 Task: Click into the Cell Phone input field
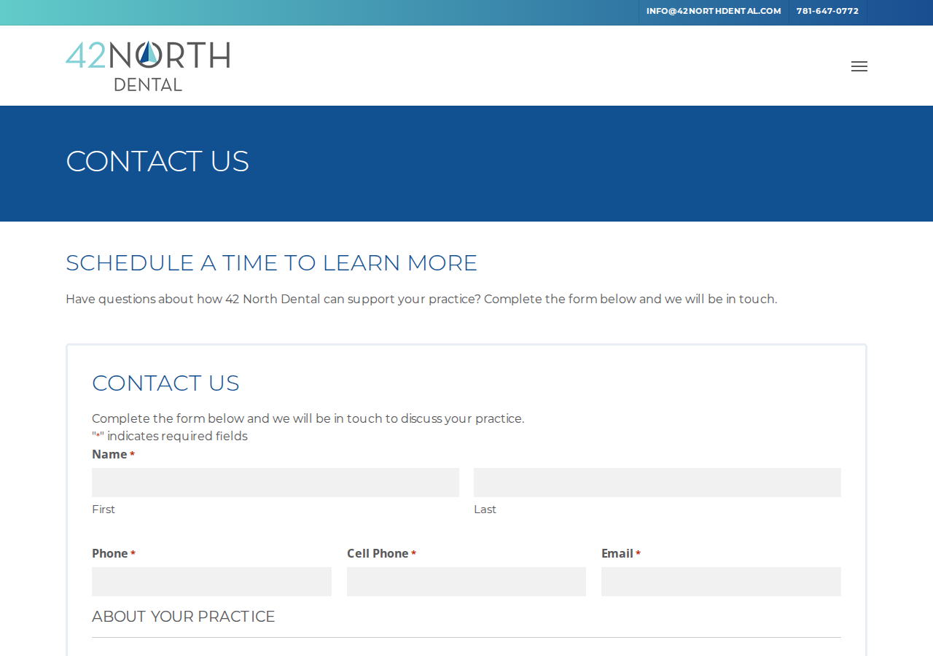pyautogui.click(x=466, y=582)
